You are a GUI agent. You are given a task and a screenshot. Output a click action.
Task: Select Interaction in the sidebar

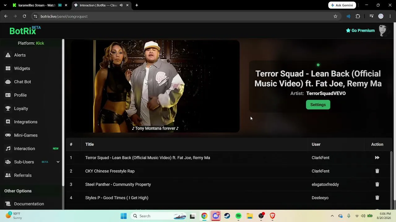pos(24,149)
